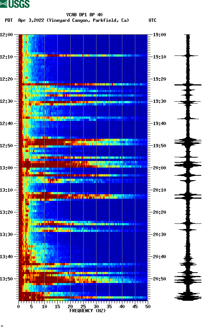
Task: Click the 20:10 UTC time label
Action: tap(159, 190)
